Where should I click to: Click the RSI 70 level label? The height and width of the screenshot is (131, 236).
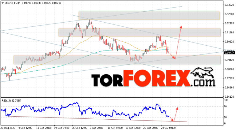(x=225, y=106)
